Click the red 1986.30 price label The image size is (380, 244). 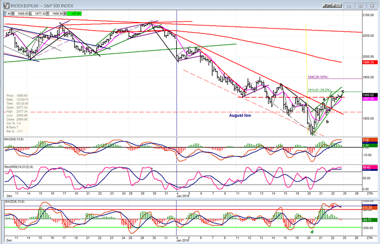[x=368, y=63]
